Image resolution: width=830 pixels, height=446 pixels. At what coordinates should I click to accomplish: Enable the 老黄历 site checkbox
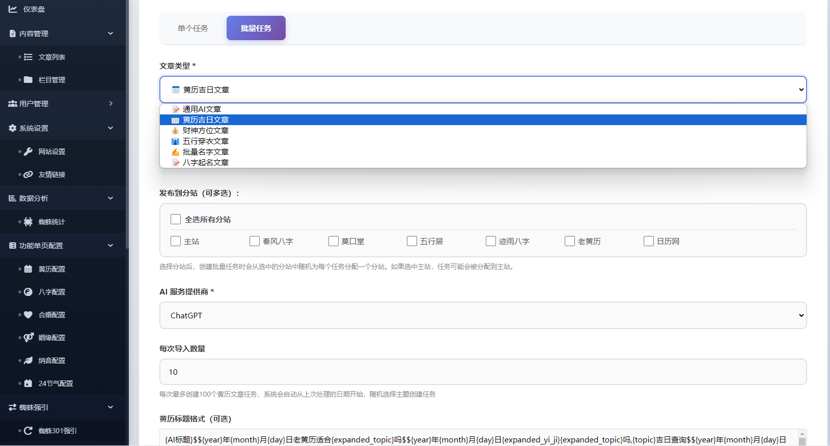(x=570, y=241)
